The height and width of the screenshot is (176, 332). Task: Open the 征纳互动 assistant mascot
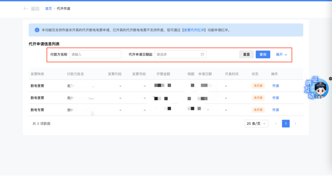(317, 88)
